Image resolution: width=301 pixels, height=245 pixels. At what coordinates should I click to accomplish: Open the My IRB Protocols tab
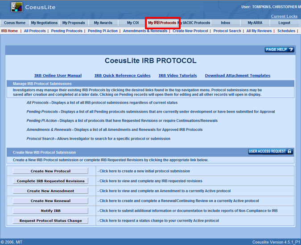162,23
